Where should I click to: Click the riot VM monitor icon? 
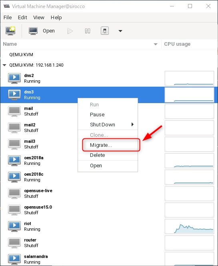pyautogui.click(x=14, y=226)
